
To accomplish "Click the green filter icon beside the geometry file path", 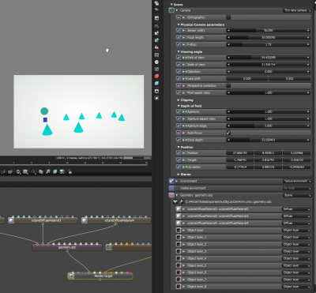I will coord(175,202).
